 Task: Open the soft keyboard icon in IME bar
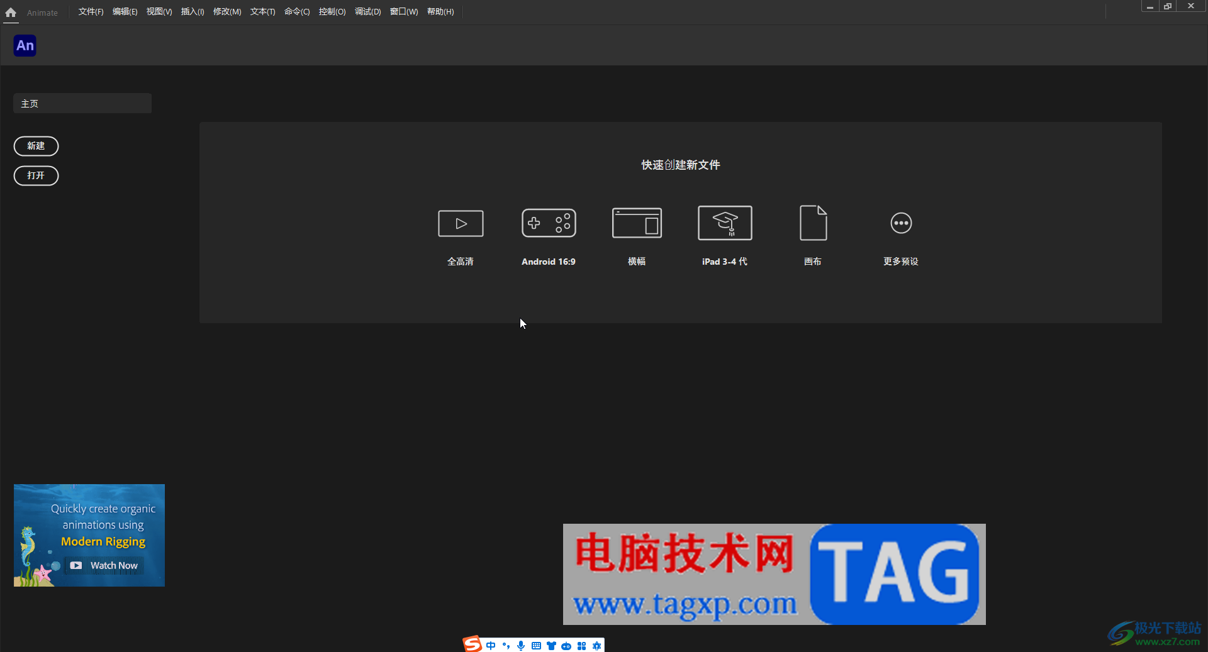(x=536, y=646)
